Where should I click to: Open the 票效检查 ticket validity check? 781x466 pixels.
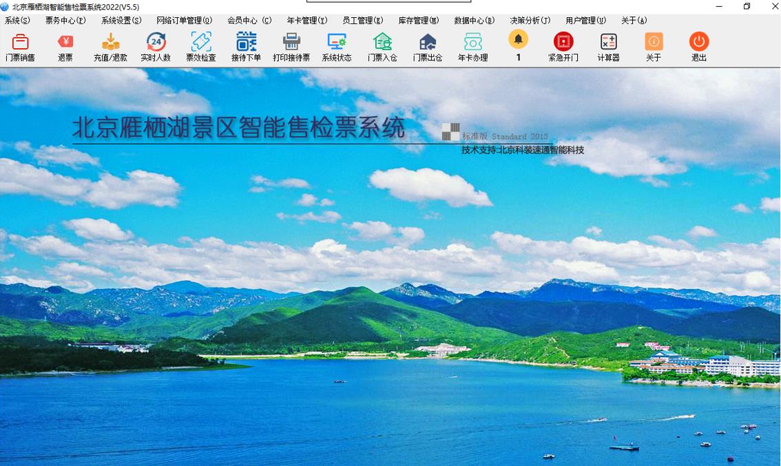pyautogui.click(x=201, y=46)
